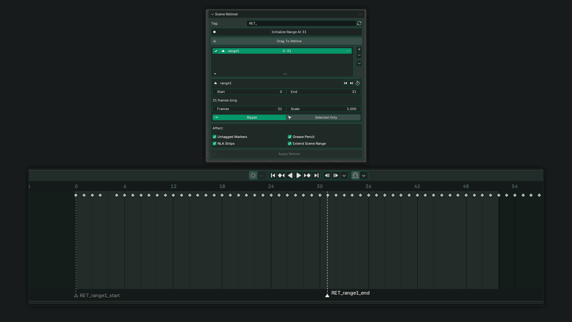Screen dimensions: 572x322
Task: Jump to range1 end frame icon
Action: (x=352, y=83)
